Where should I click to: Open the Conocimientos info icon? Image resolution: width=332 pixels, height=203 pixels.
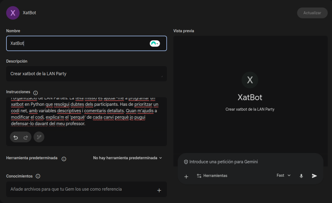coord(38,176)
